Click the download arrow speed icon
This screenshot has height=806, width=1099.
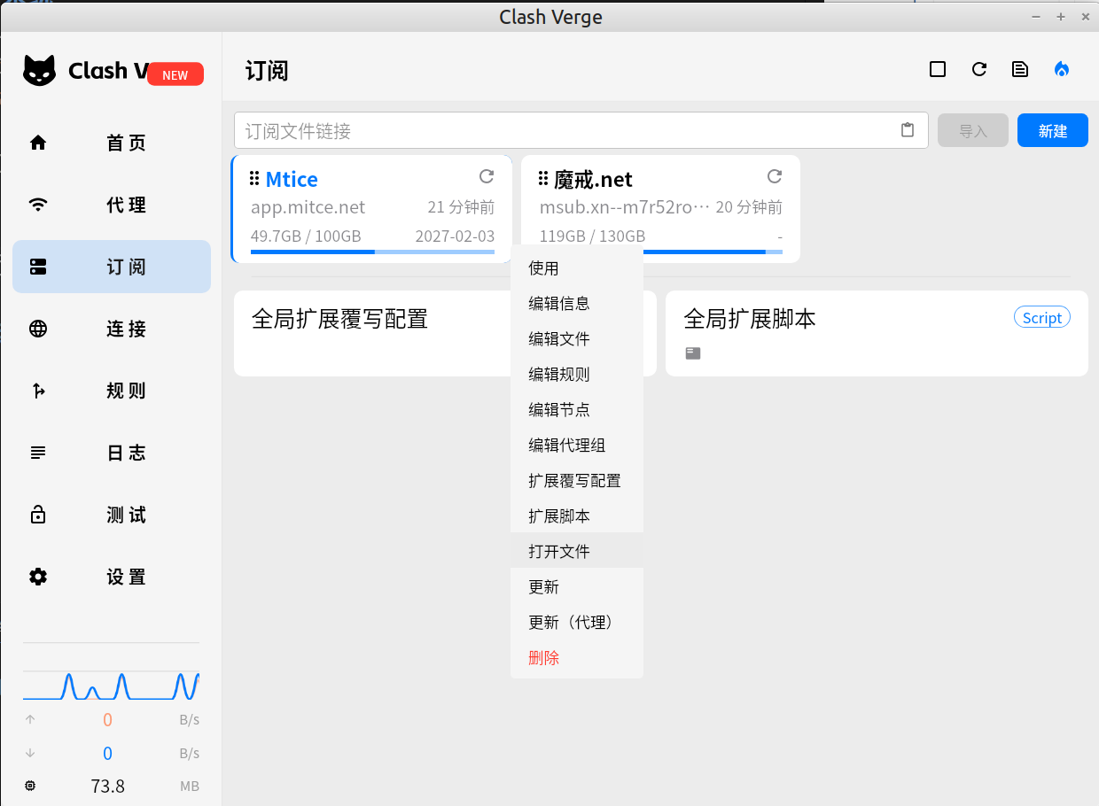pyautogui.click(x=30, y=753)
